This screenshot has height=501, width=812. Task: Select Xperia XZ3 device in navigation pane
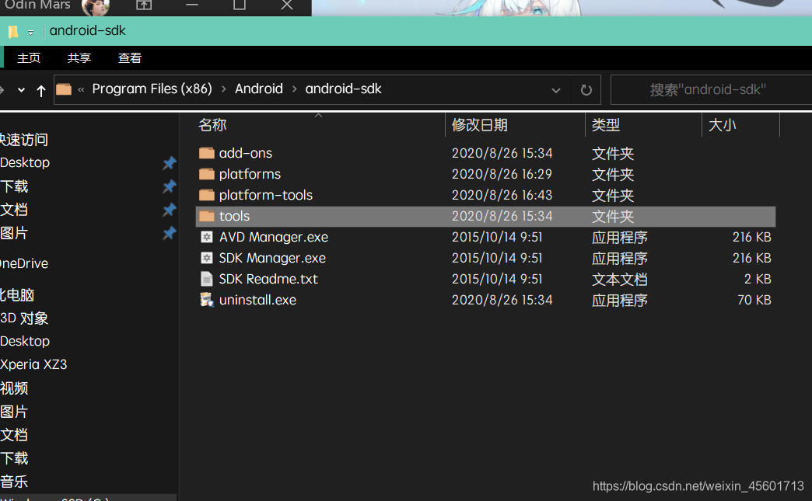pos(33,364)
